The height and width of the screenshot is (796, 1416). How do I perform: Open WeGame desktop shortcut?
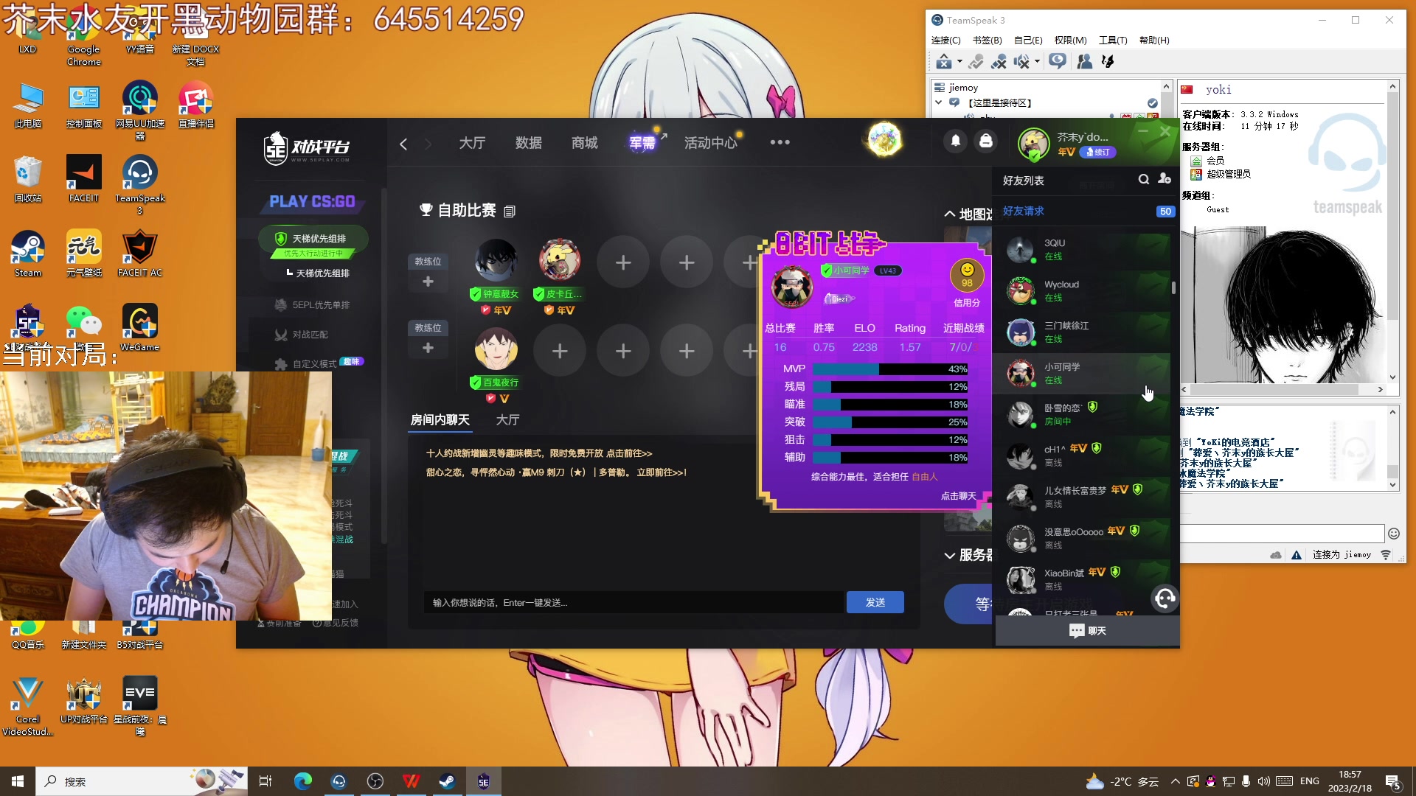(140, 328)
